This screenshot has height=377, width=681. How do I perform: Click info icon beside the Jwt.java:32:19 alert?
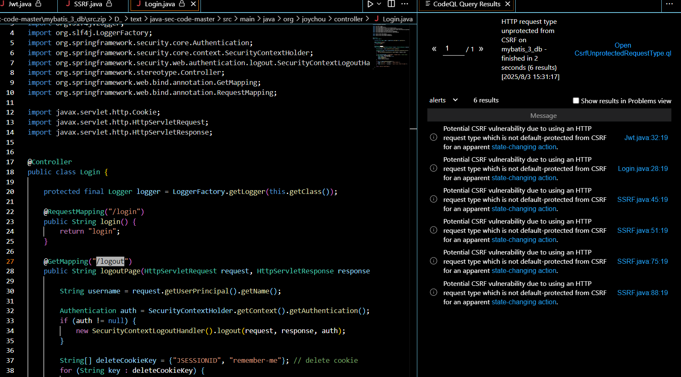[x=434, y=138]
